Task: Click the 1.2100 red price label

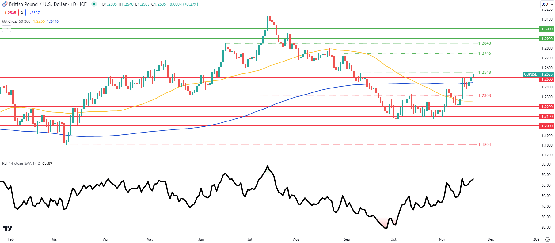Action: (x=547, y=117)
